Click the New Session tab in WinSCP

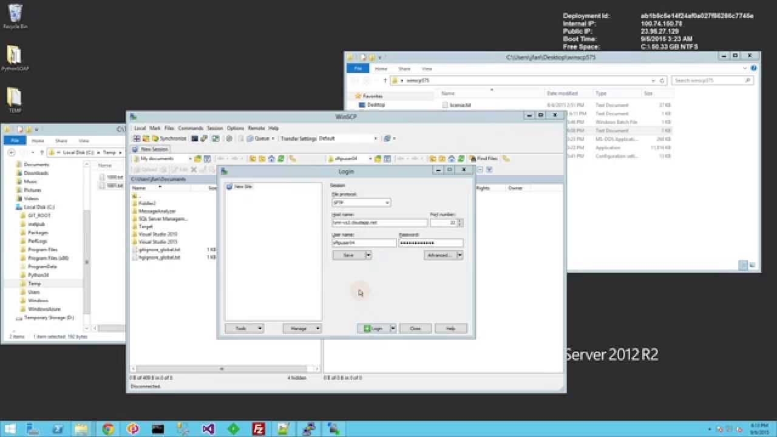coord(151,149)
